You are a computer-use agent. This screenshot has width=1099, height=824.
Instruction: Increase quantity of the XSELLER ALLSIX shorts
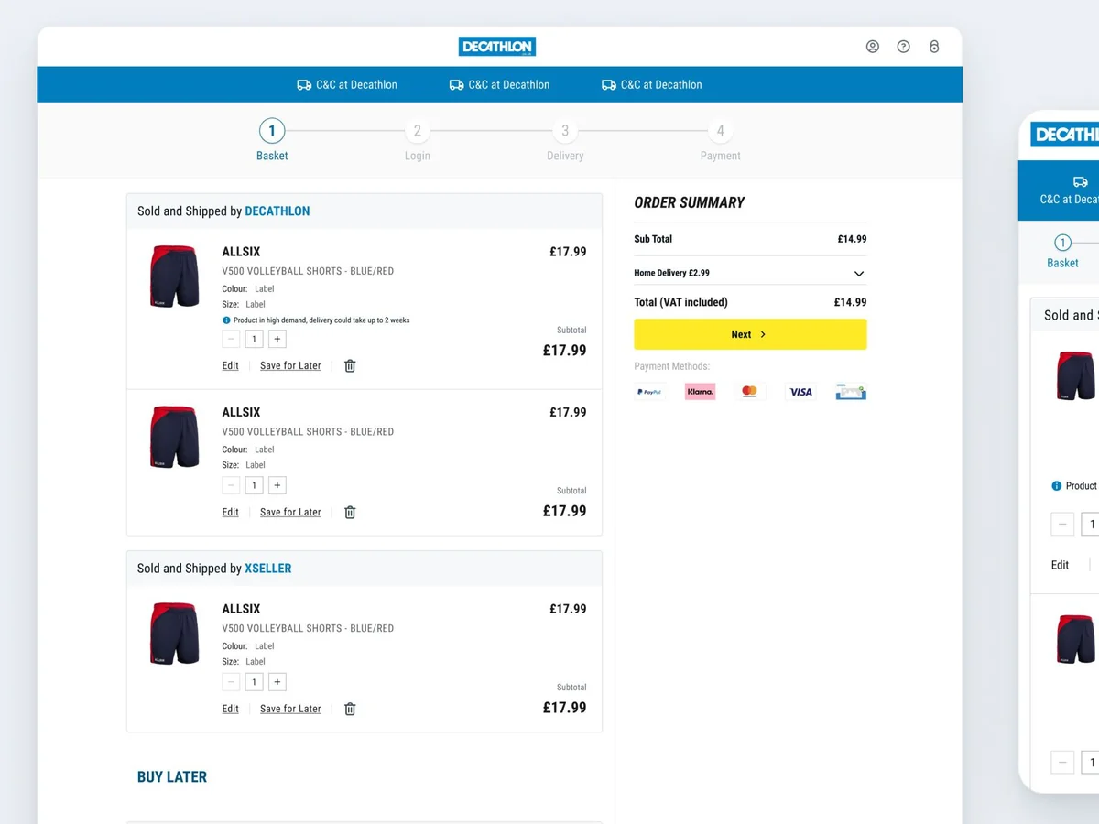pos(277,682)
